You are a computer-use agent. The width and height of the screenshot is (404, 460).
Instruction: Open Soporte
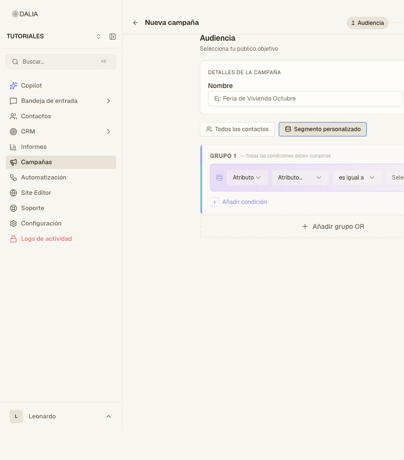tap(61, 208)
